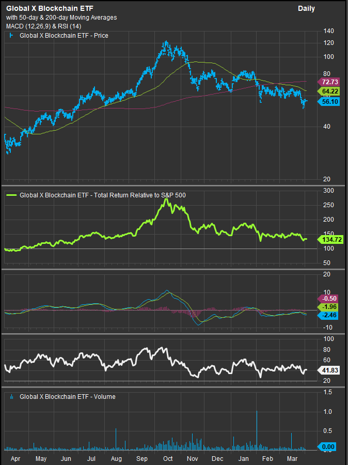348x465 pixels.
Task: Select Feb on the date axis
Action: click(267, 458)
